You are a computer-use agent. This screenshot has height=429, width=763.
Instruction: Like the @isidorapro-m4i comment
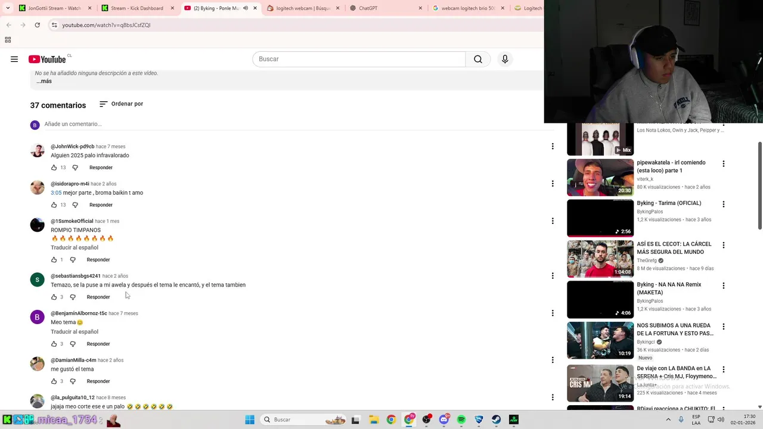(x=54, y=205)
